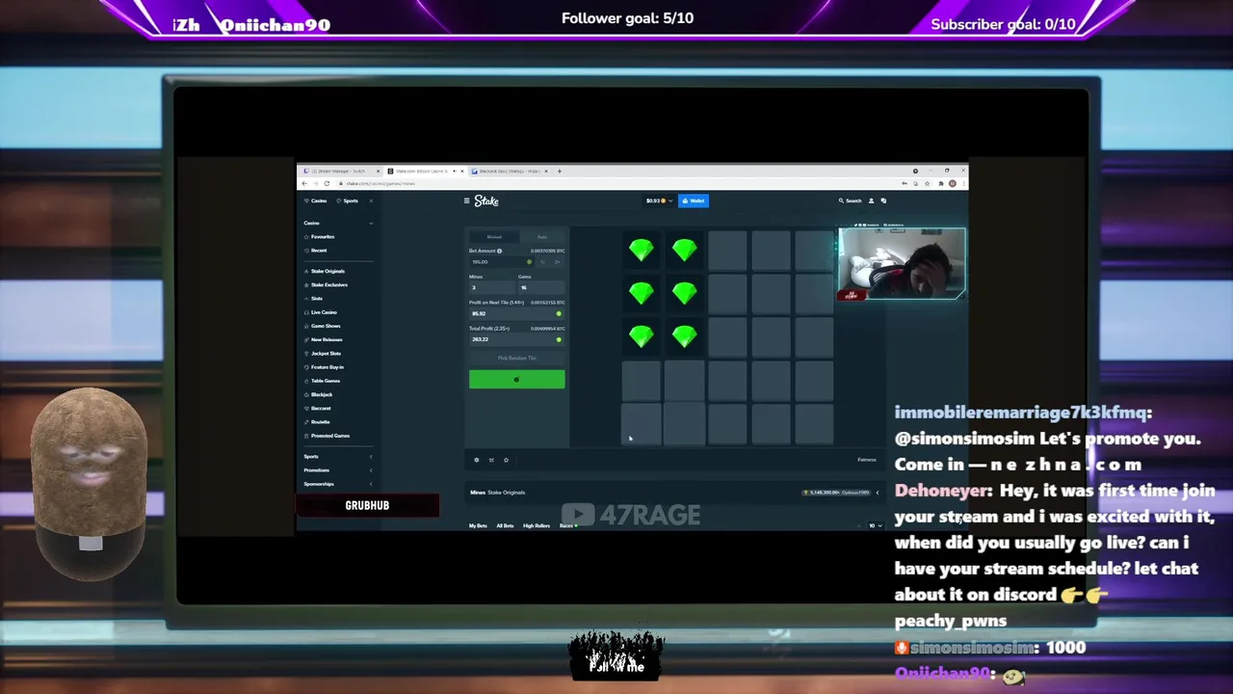Switch to Casino tab in sidebar
1233x694 pixels.
pyautogui.click(x=315, y=200)
